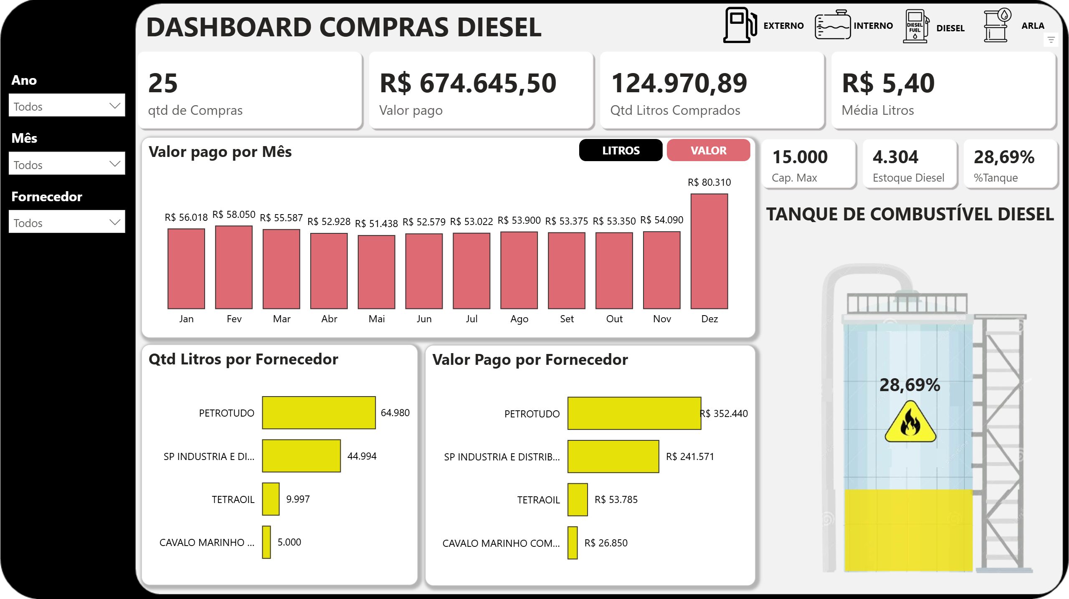The image size is (1069, 599).
Task: Switch the chart to VALOR view
Action: [x=709, y=150]
